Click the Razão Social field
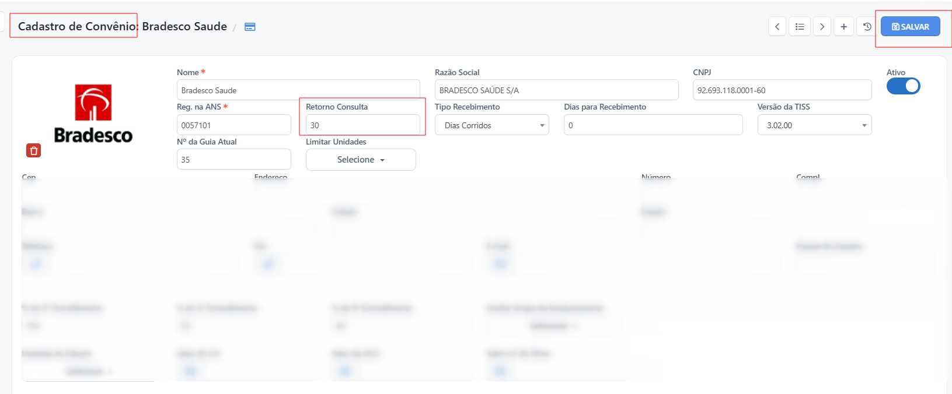 tap(556, 90)
